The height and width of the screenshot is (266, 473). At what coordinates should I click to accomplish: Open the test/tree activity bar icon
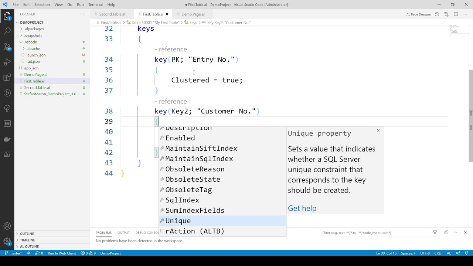point(7,108)
